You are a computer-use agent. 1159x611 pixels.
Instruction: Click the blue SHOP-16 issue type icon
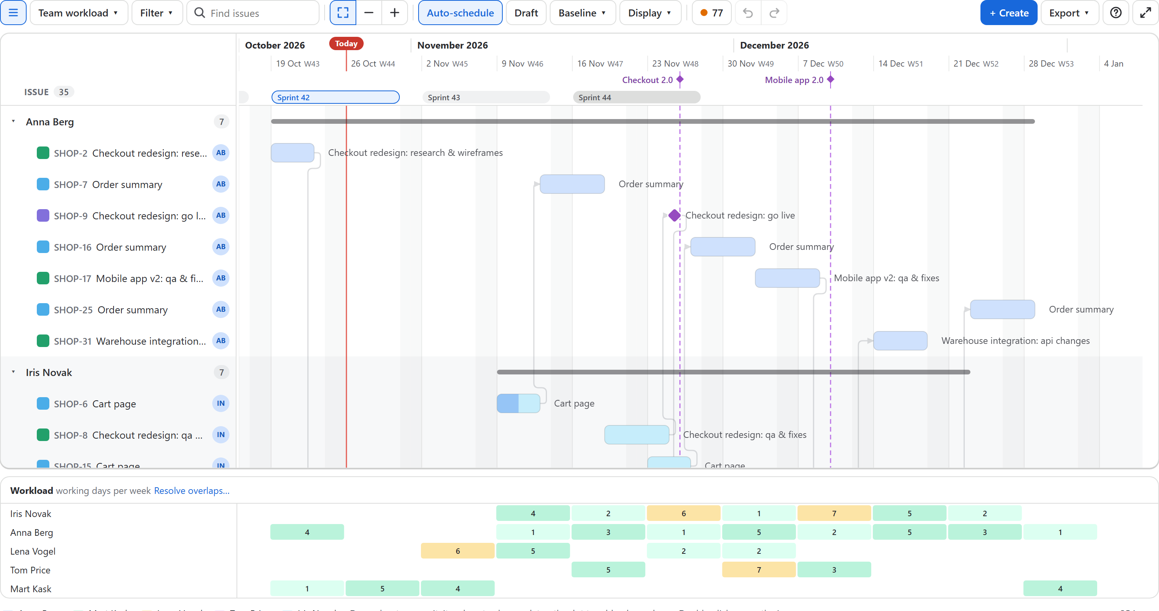coord(43,247)
